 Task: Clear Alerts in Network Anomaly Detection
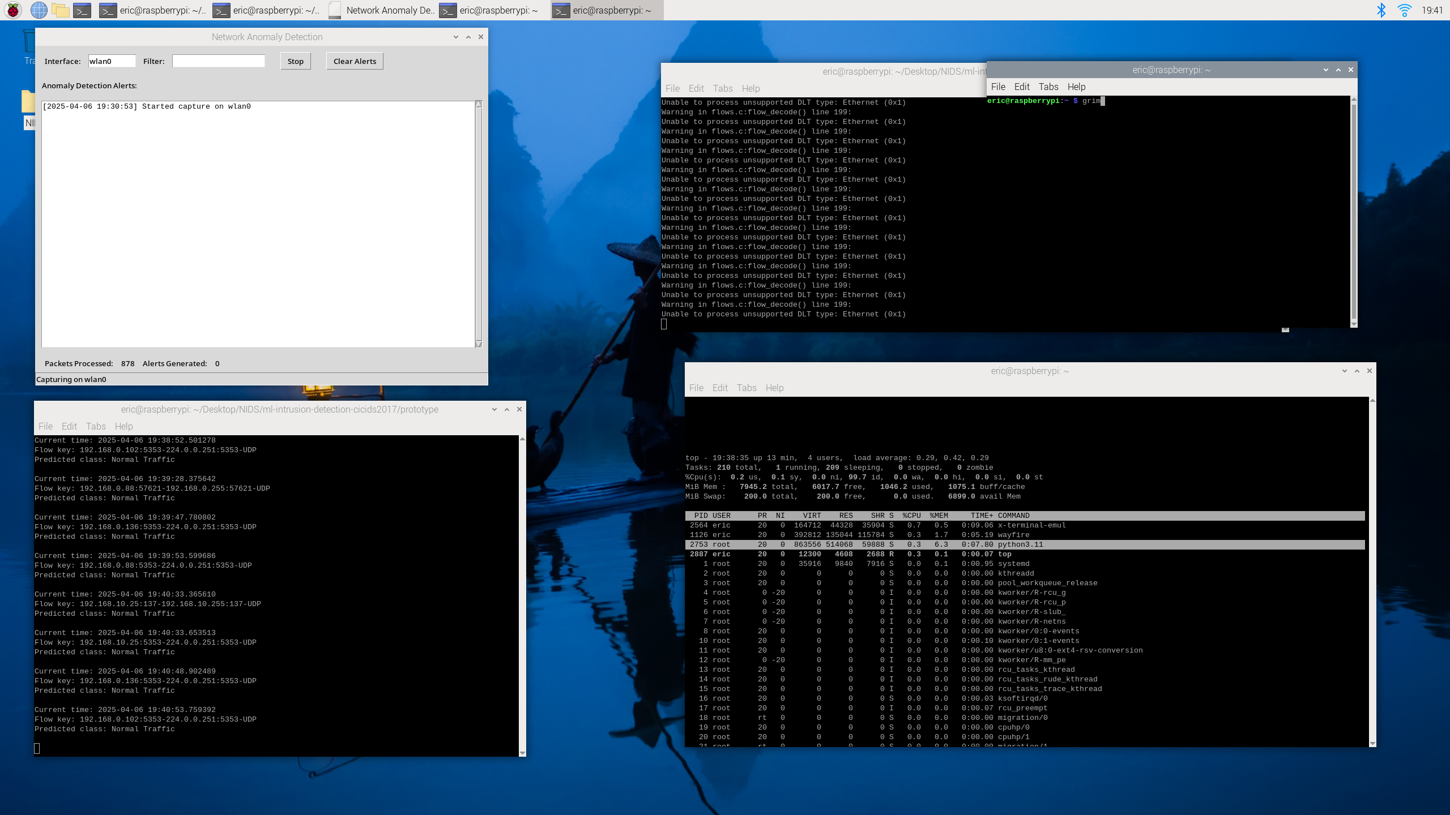click(x=355, y=61)
